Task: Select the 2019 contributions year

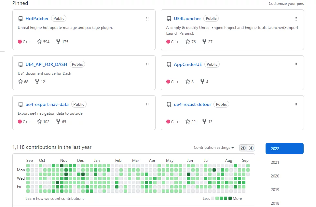Action: click(x=275, y=190)
